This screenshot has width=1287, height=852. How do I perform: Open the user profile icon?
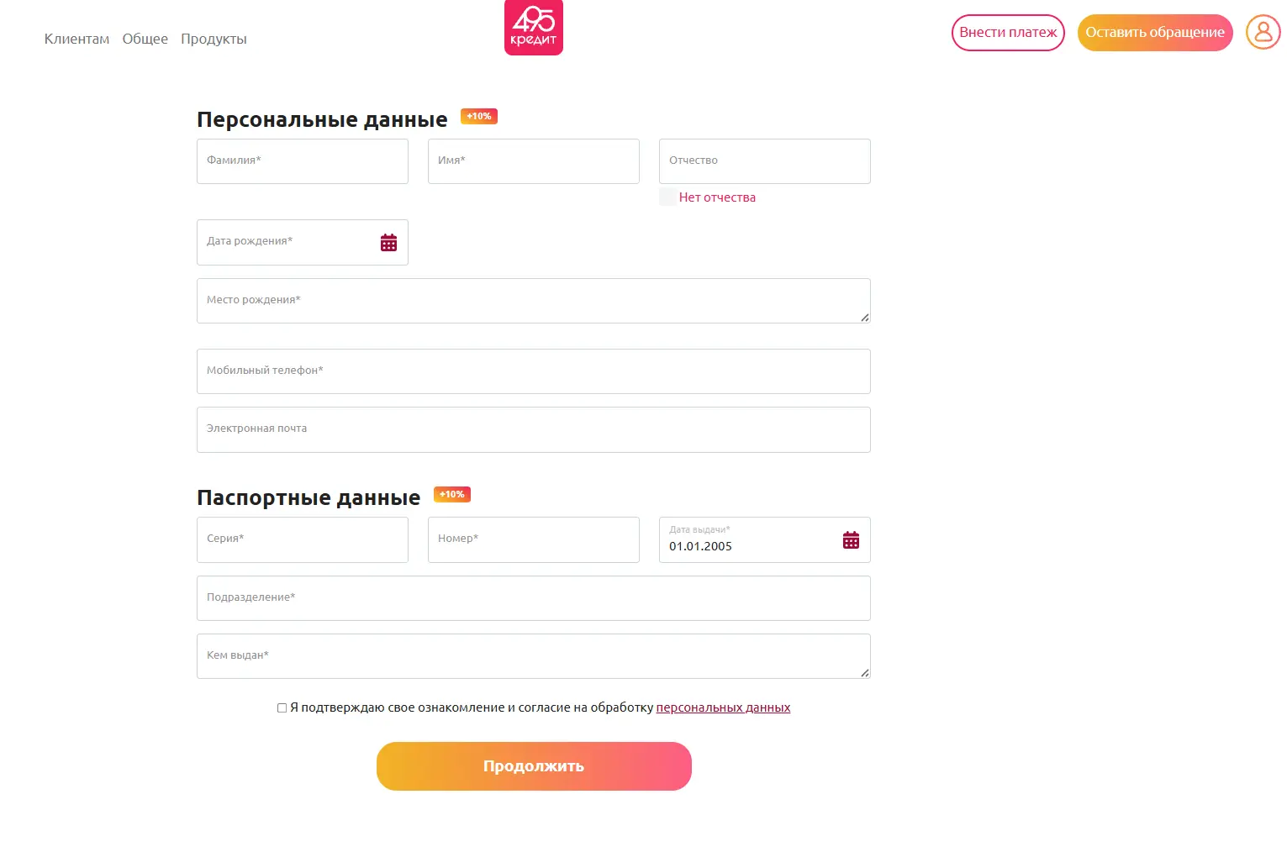[x=1263, y=32]
